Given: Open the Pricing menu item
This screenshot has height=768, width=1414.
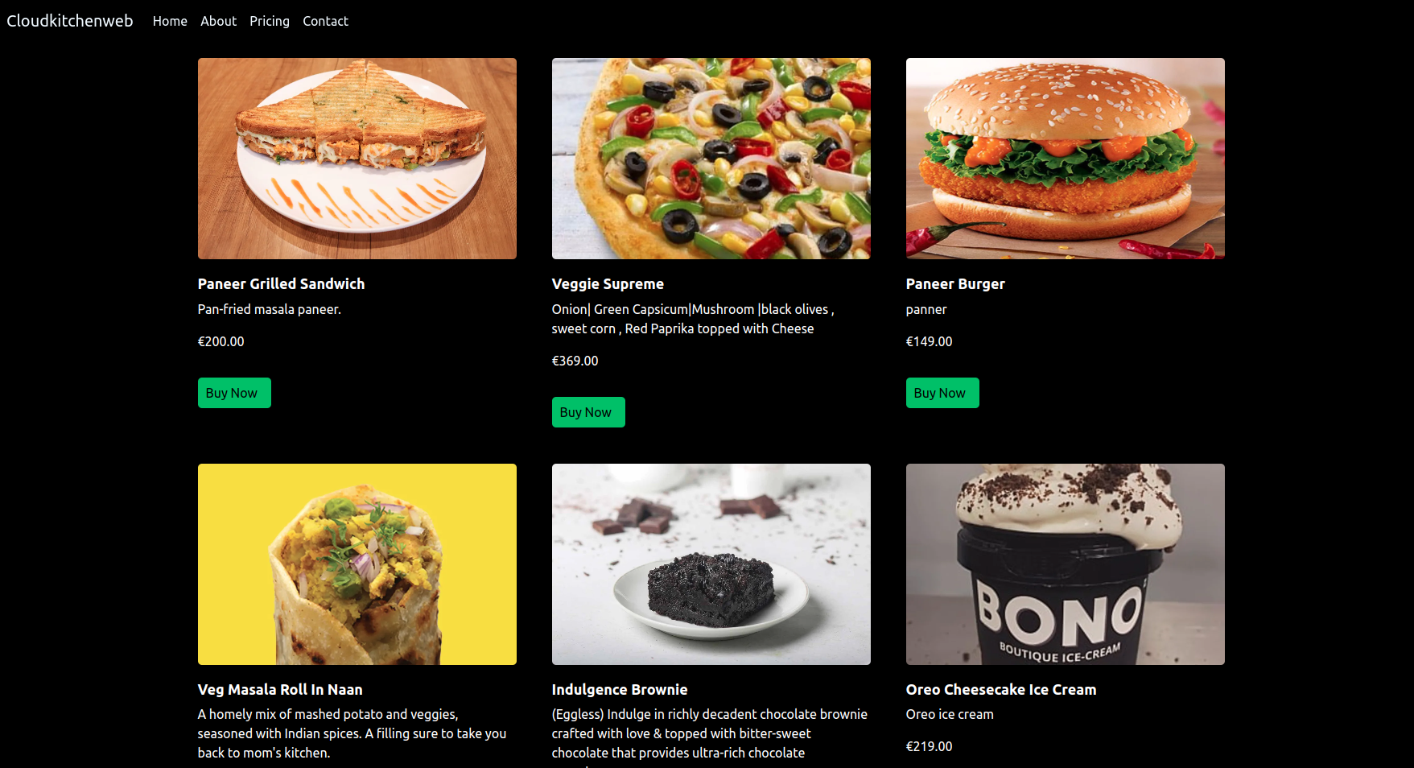Looking at the screenshot, I should pos(270,21).
